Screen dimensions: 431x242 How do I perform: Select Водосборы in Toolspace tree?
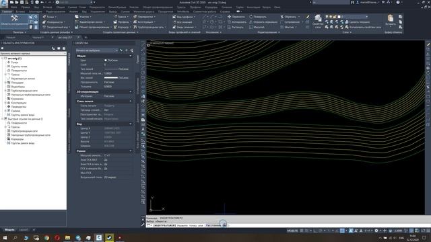pos(18,87)
